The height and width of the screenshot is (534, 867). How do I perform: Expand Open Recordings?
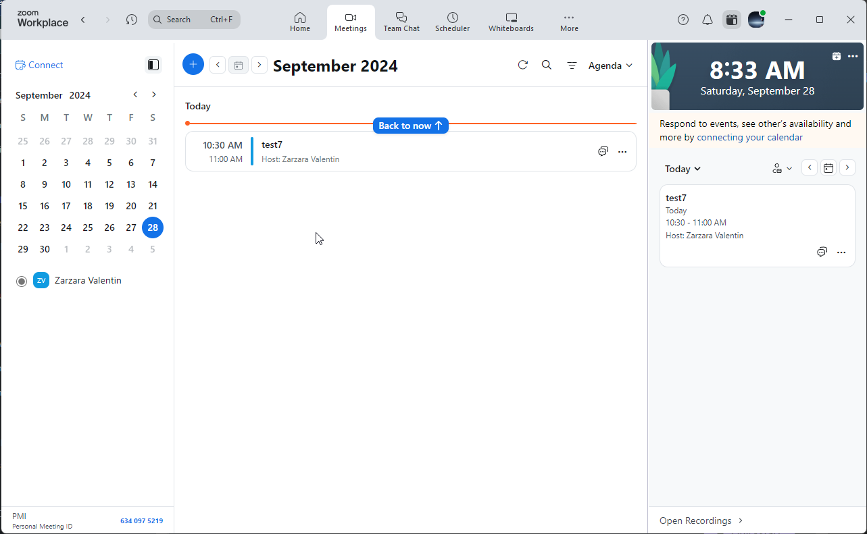pyautogui.click(x=701, y=520)
